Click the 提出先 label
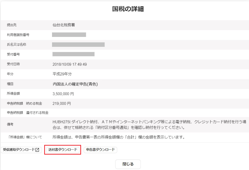The width and height of the screenshot is (249, 170). pos(12,25)
